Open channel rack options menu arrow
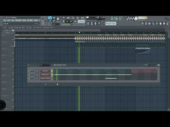170x127 pixels. (29, 65)
